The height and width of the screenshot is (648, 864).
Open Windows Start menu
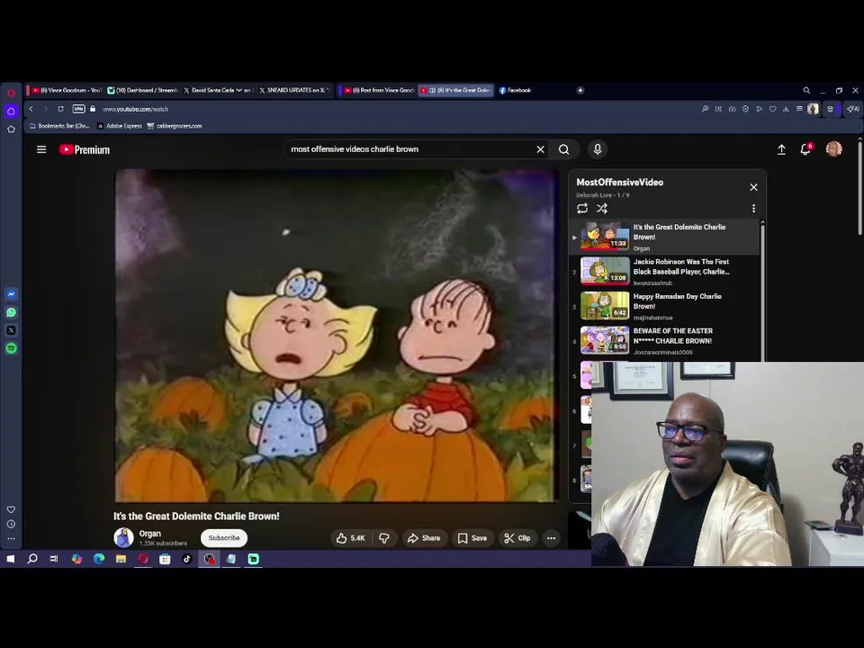(11, 559)
